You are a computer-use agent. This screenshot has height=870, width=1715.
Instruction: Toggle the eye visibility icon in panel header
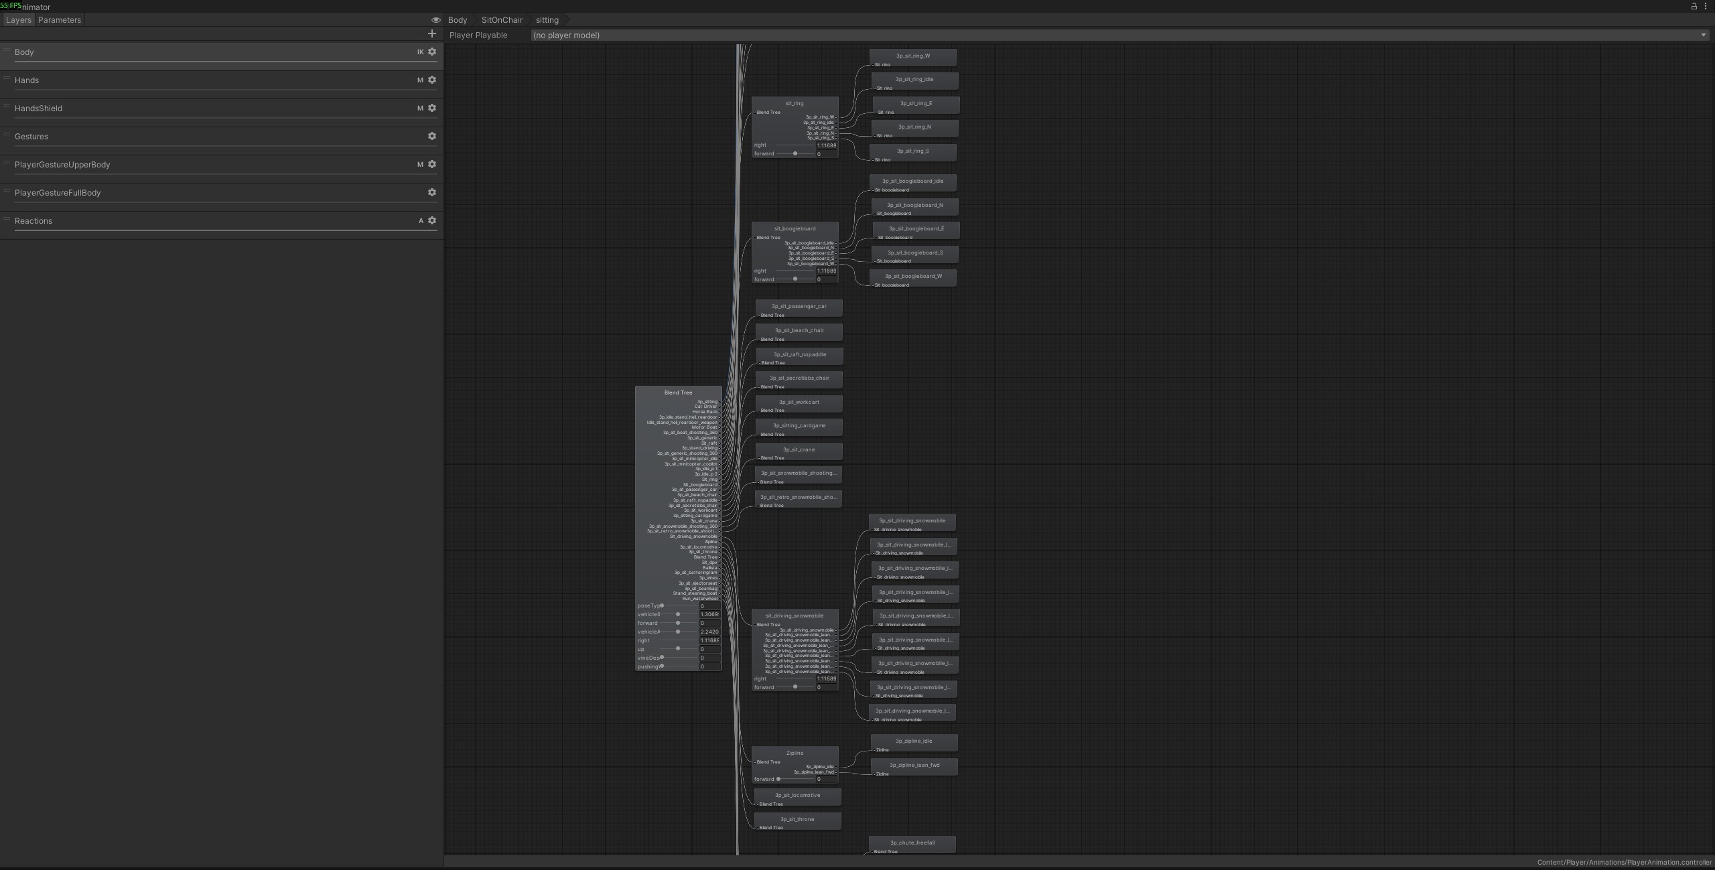pos(435,20)
